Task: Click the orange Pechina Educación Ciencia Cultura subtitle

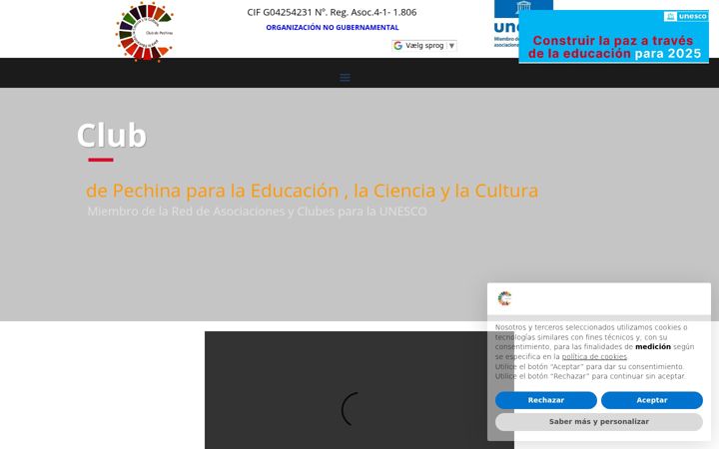Action: point(312,191)
